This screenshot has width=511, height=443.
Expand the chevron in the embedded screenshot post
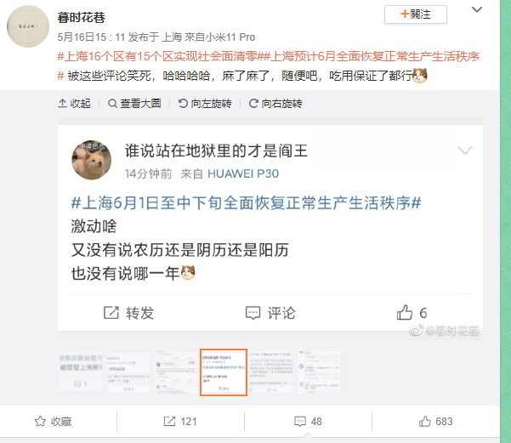click(x=465, y=151)
